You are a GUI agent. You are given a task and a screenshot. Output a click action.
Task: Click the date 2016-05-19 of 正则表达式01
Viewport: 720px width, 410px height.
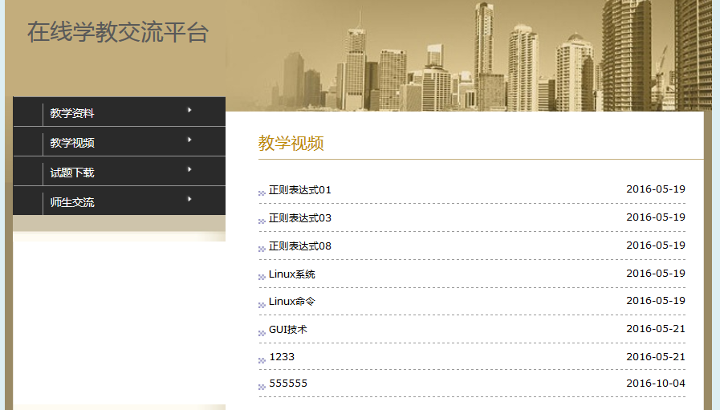coord(656,189)
